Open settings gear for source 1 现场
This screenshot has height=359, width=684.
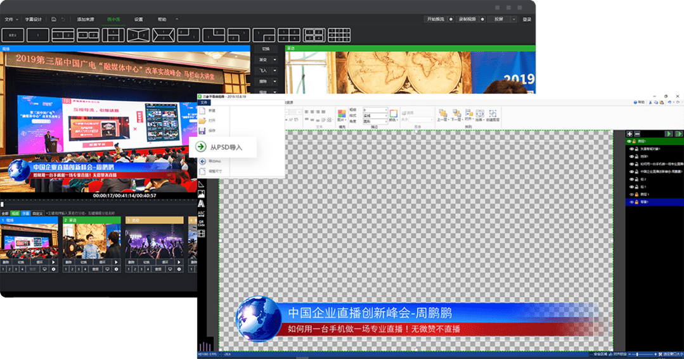tap(53, 269)
